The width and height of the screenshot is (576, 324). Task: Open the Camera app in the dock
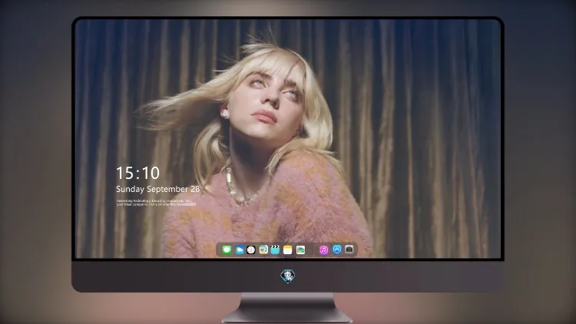pos(349,250)
